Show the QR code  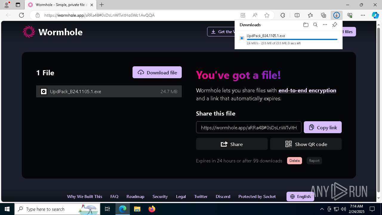point(306,144)
